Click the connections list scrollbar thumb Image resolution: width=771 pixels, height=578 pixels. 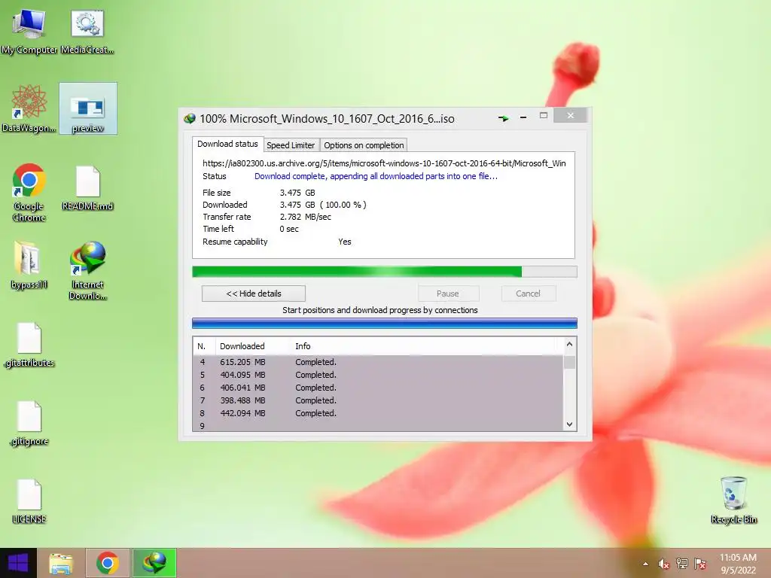tap(569, 363)
